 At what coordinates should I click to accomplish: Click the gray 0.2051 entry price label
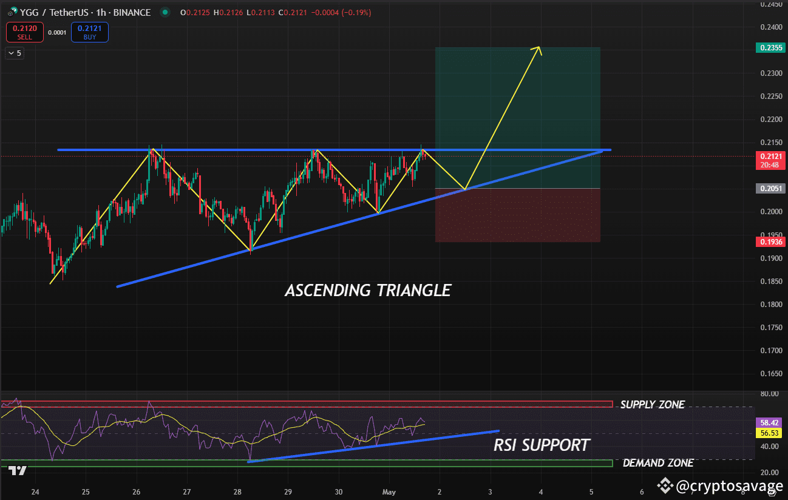770,189
